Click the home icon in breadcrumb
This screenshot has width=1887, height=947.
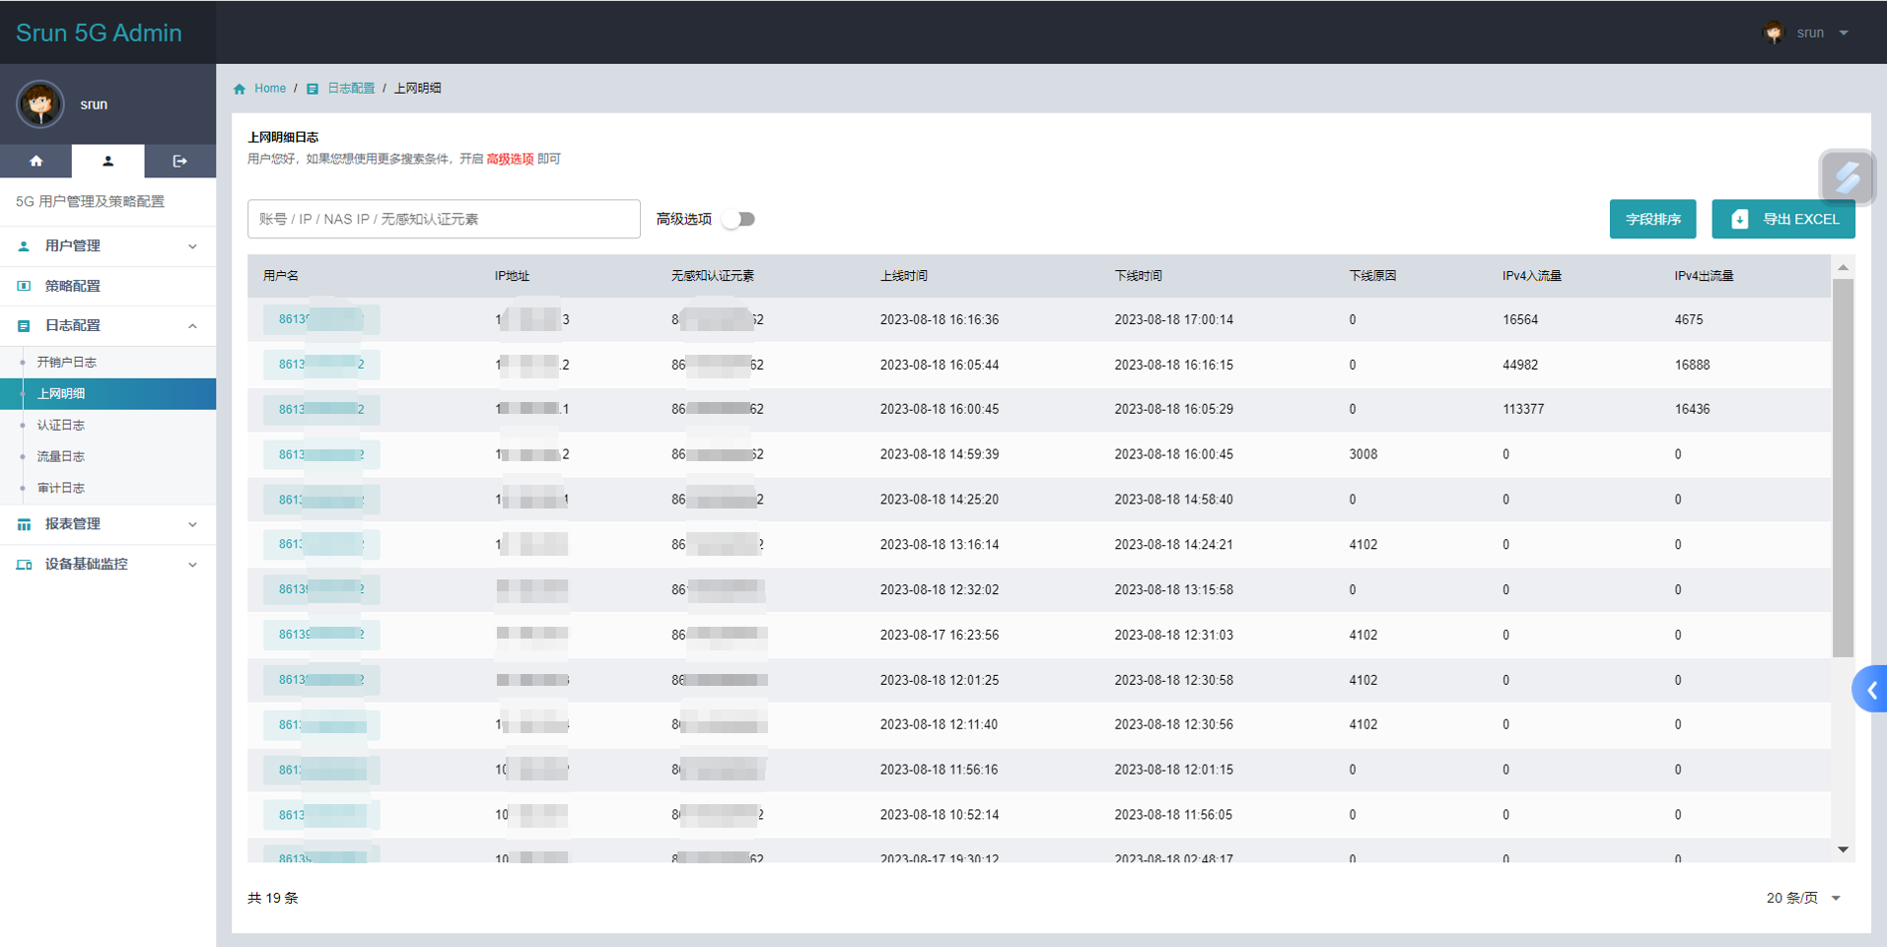pyautogui.click(x=240, y=89)
